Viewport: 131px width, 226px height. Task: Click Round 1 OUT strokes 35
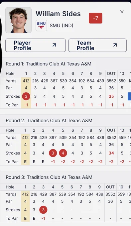tap(111, 96)
